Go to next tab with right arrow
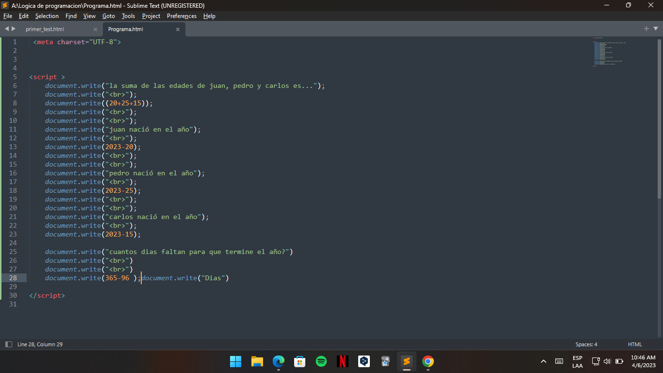 click(x=14, y=29)
